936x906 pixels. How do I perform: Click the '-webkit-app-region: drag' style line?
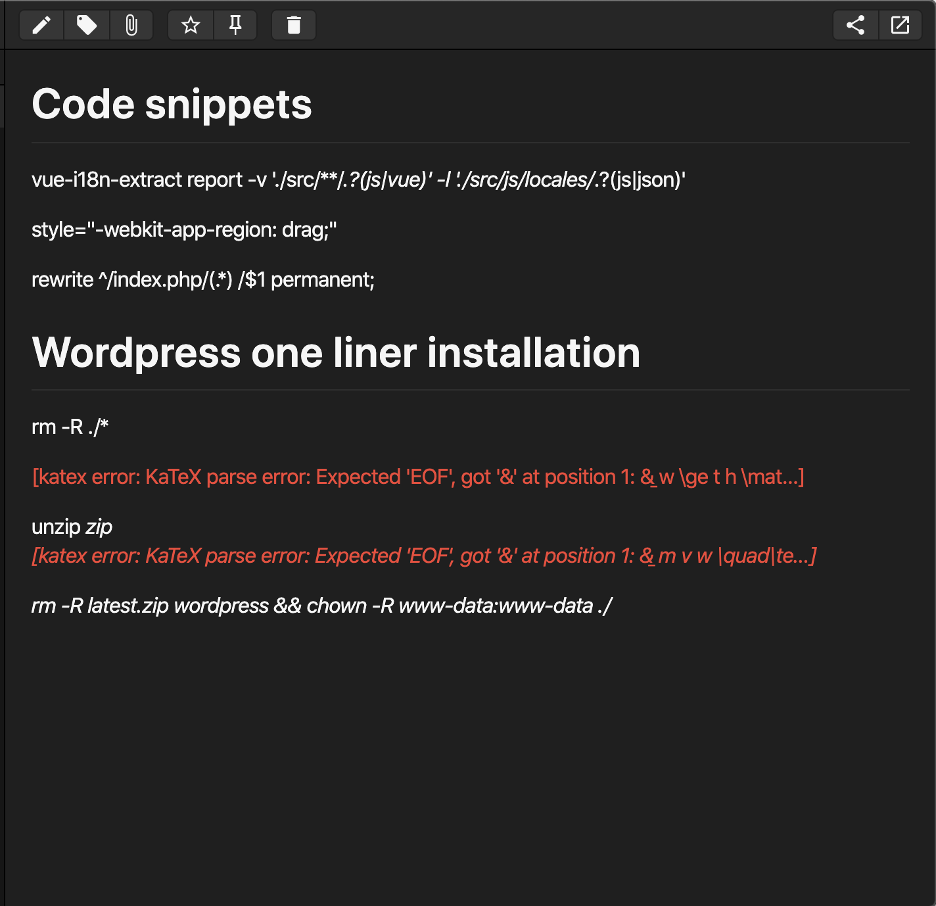point(184,229)
